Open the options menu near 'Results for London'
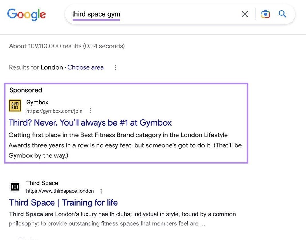The height and width of the screenshot is (240, 306). point(115,67)
